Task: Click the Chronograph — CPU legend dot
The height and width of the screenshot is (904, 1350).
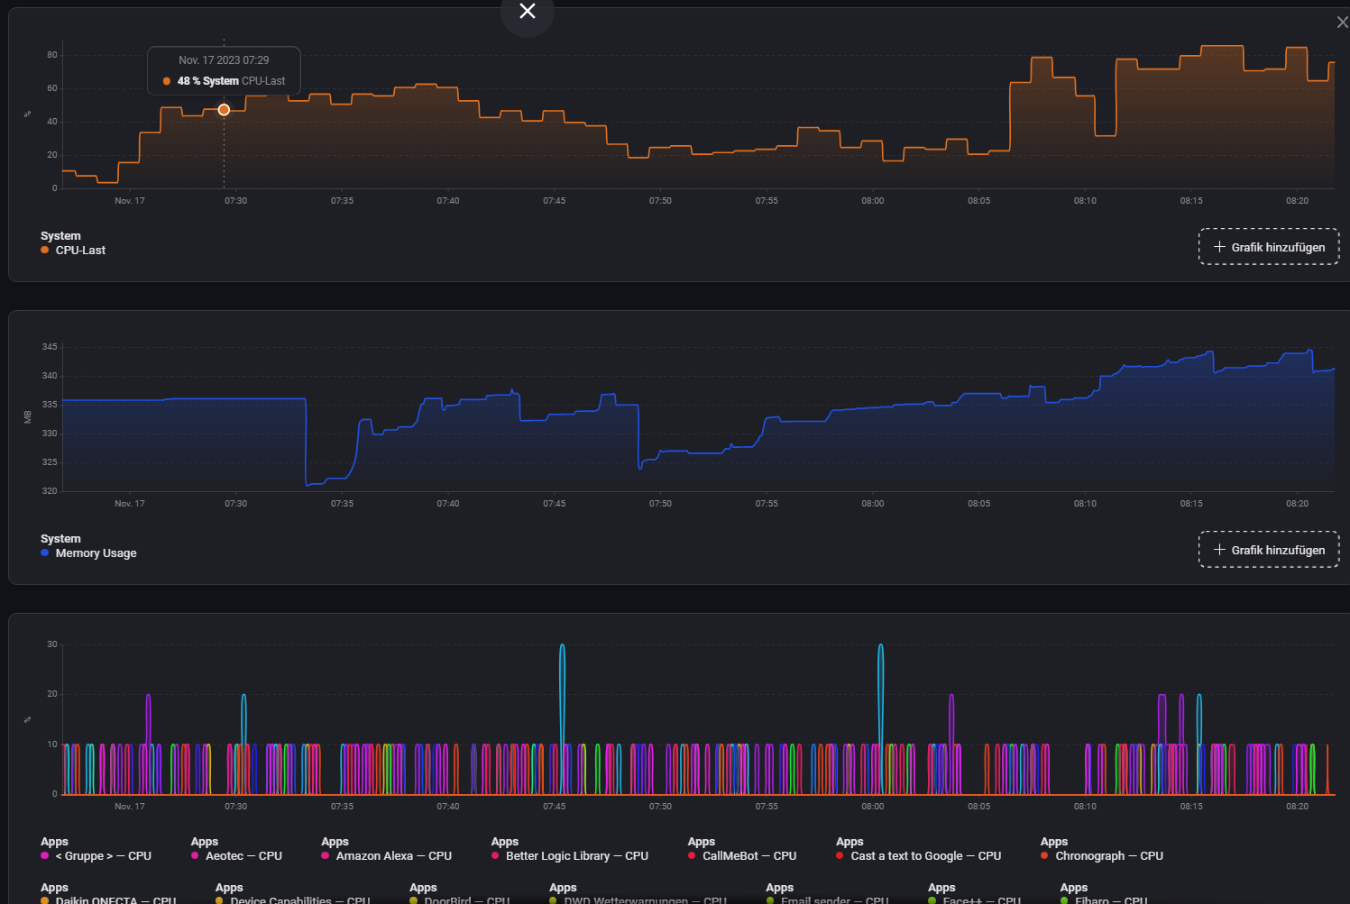Action: [x=1044, y=856]
